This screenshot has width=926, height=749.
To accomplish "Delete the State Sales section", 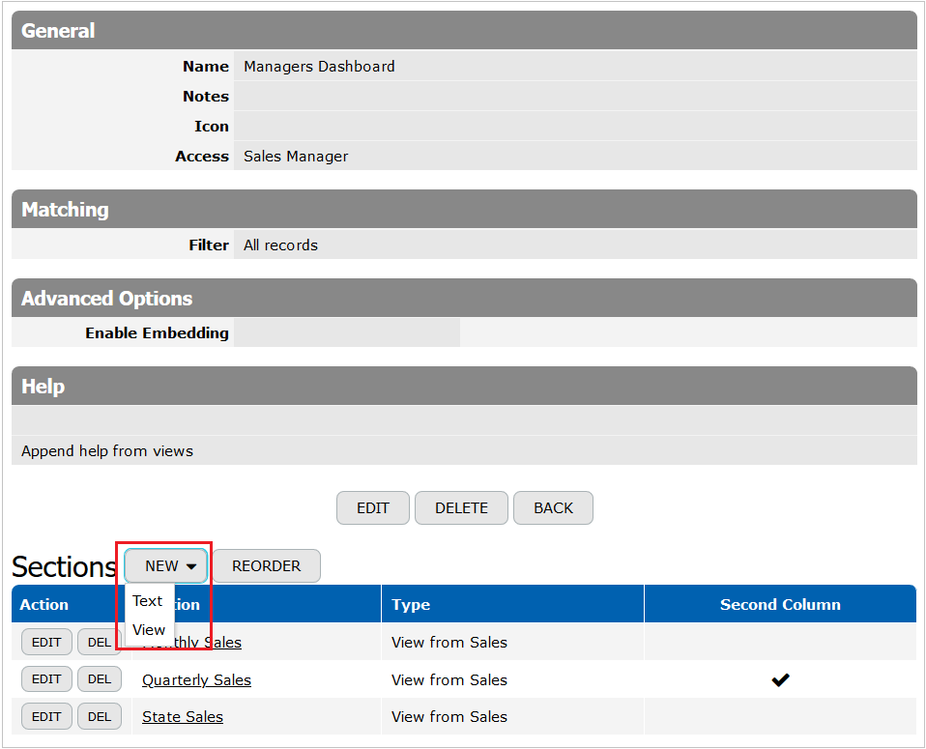I will [x=100, y=716].
